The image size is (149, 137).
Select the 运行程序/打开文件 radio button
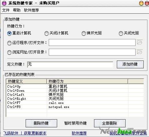tap(9, 43)
